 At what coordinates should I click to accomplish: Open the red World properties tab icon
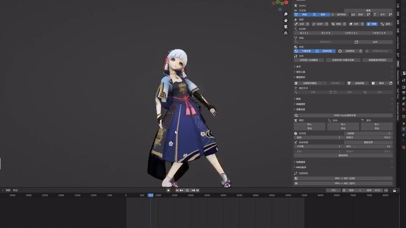(x=404, y=109)
